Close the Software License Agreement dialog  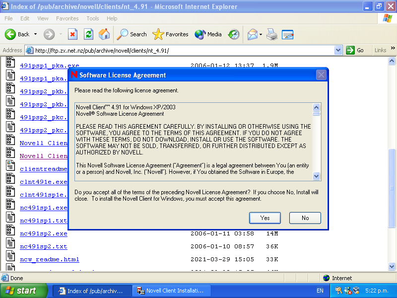321,75
